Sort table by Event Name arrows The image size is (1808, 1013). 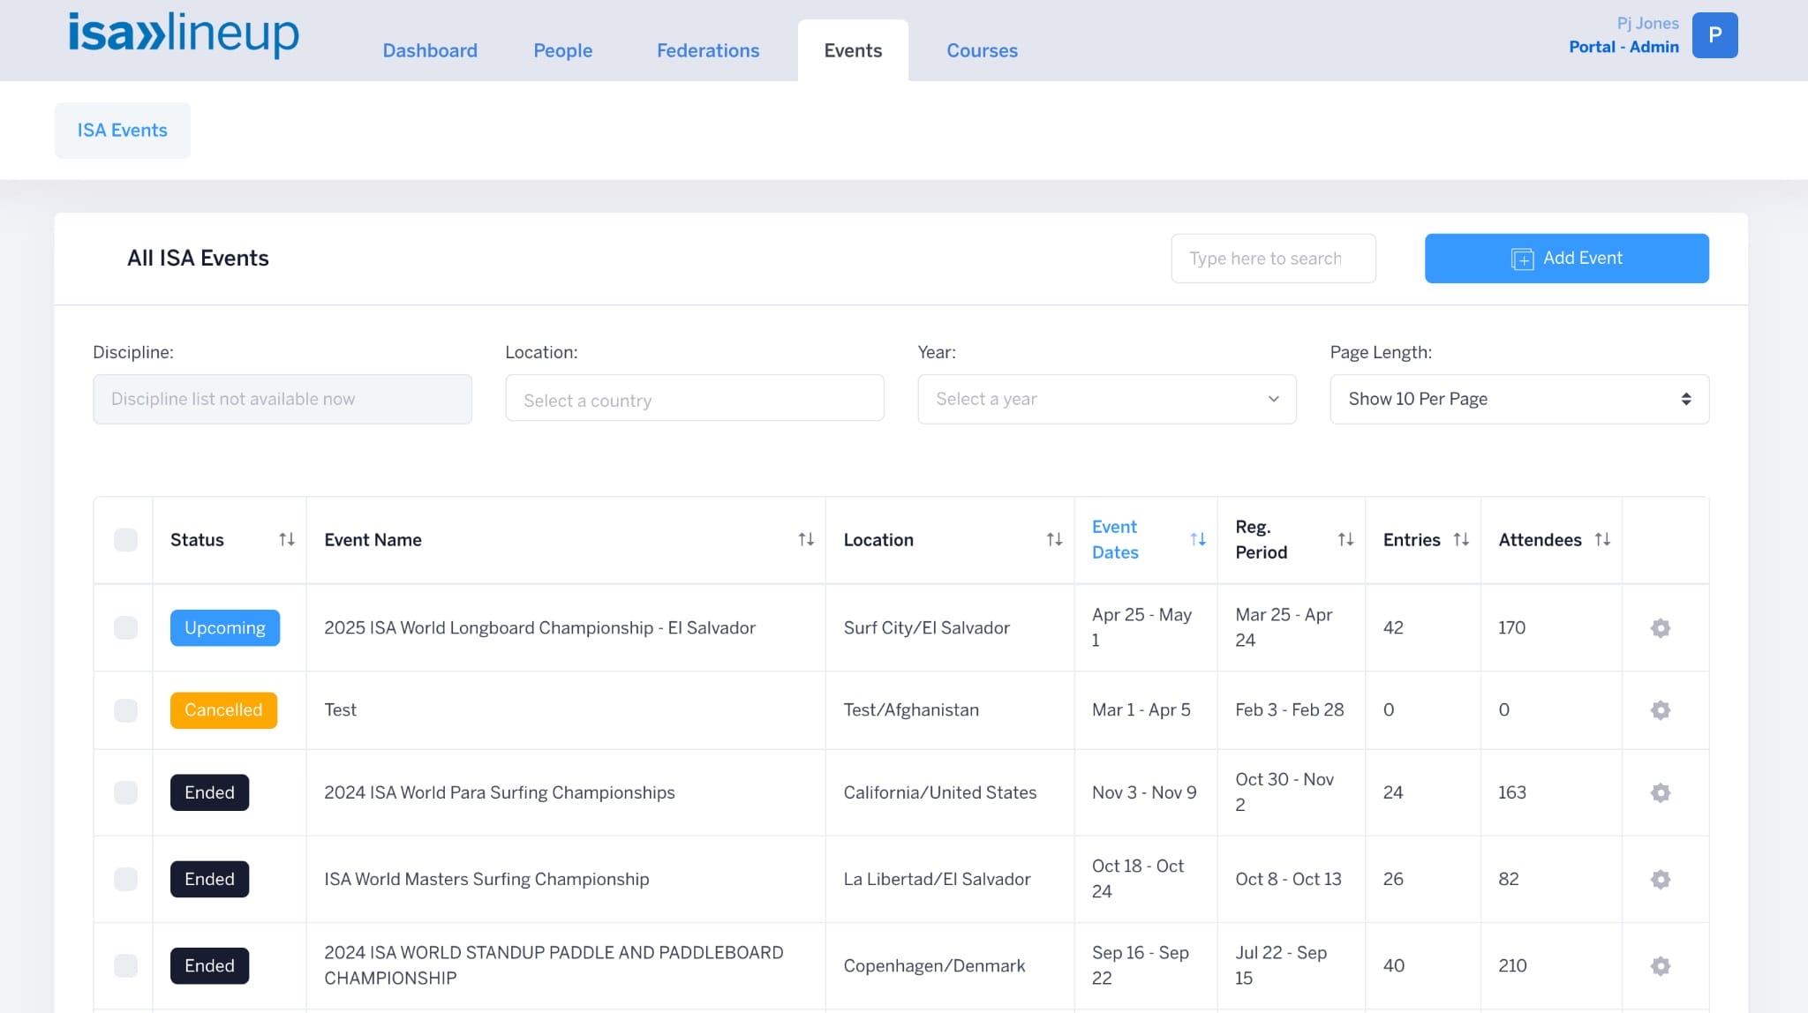click(x=806, y=539)
